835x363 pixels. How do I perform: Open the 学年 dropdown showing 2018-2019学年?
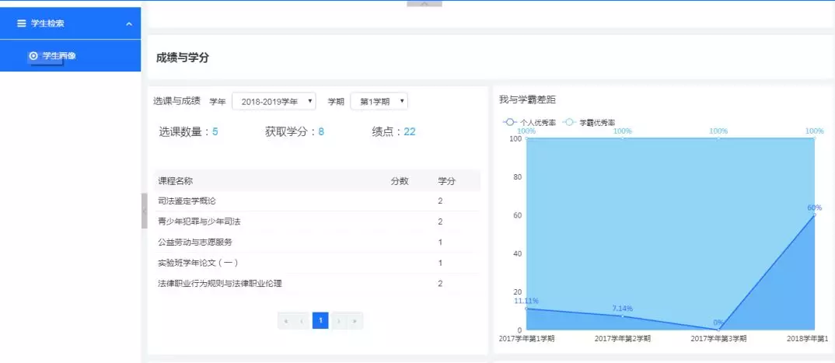point(274,101)
